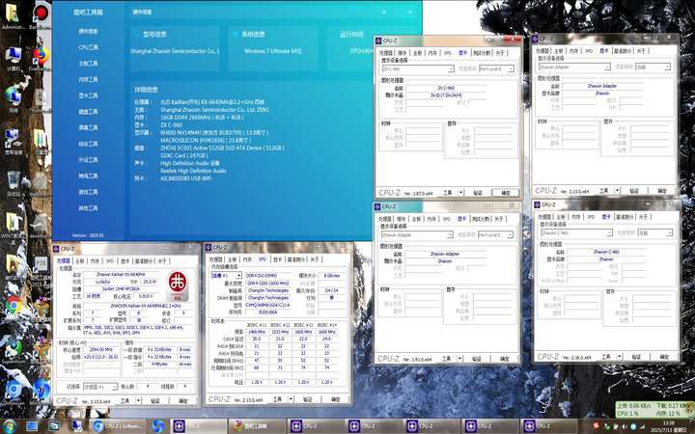This screenshot has width=695, height=434.
Task: Click 验证 in the CPU-Z SPD window
Action: click(x=307, y=399)
